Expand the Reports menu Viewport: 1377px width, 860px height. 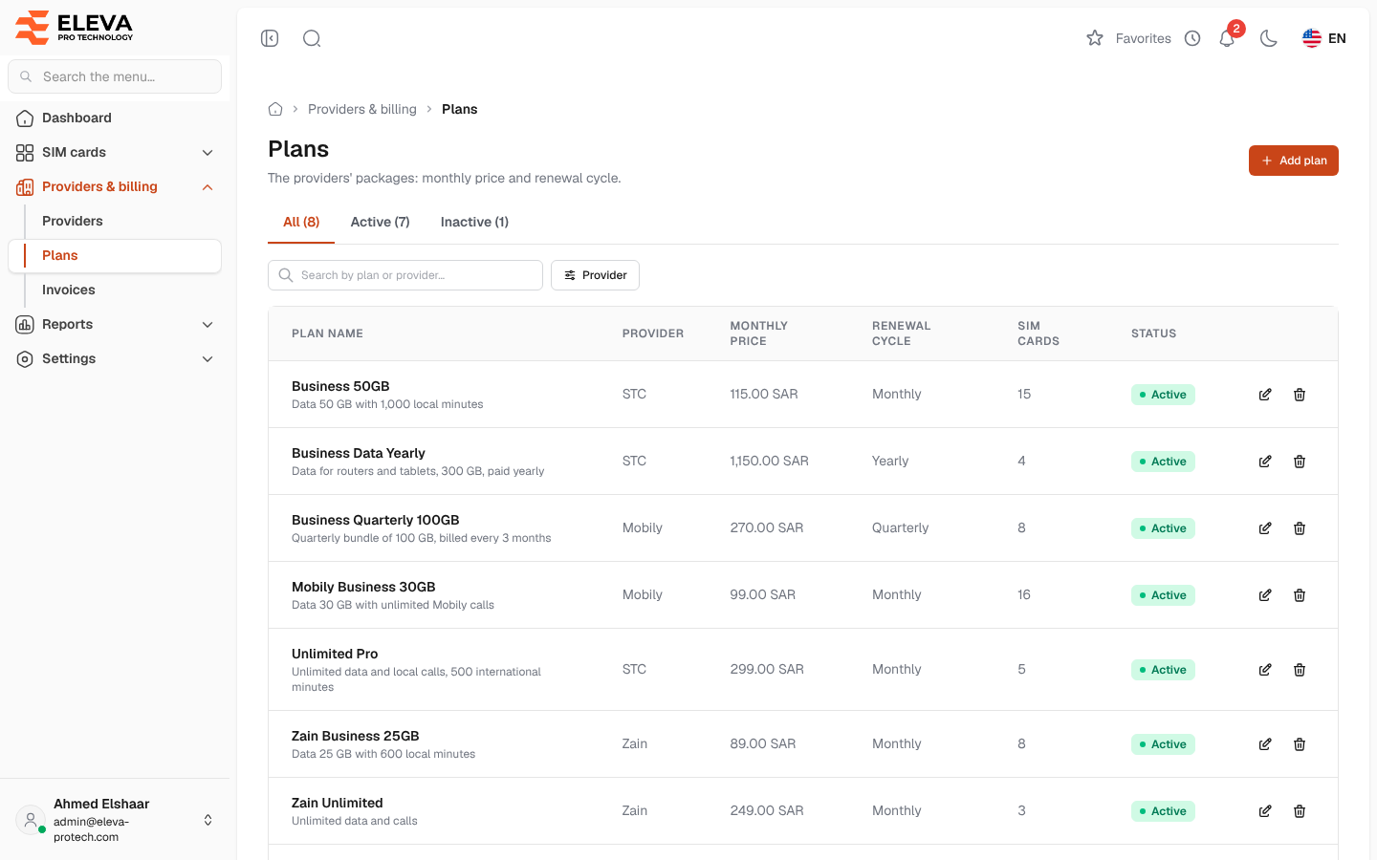pyautogui.click(x=115, y=325)
